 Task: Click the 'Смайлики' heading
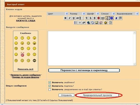(x=25, y=33)
